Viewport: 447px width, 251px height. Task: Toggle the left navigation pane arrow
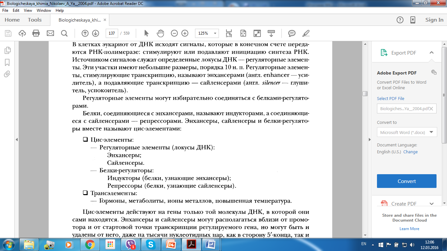coord(17,140)
